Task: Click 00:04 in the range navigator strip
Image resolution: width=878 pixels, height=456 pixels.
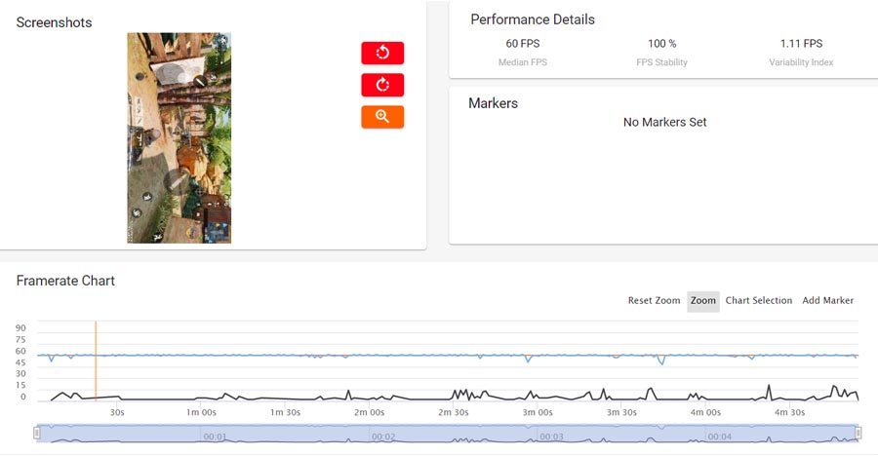Action: (719, 437)
